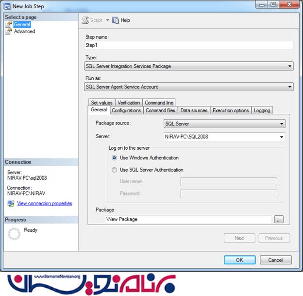Switch to the Command line tab
Image resolution: width=303 pixels, height=296 pixels.
click(159, 103)
